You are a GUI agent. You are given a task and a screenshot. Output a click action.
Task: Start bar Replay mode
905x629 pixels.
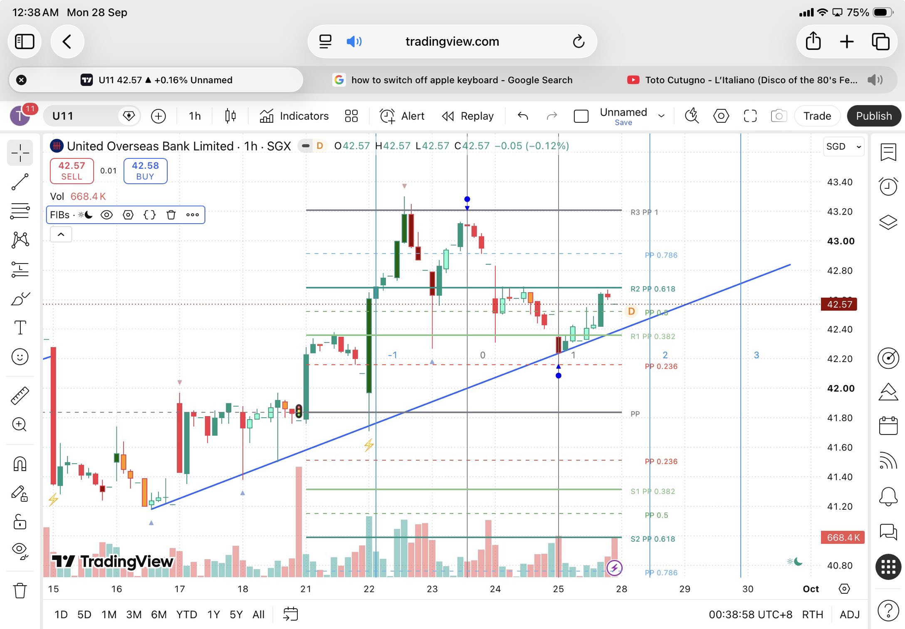(x=468, y=116)
